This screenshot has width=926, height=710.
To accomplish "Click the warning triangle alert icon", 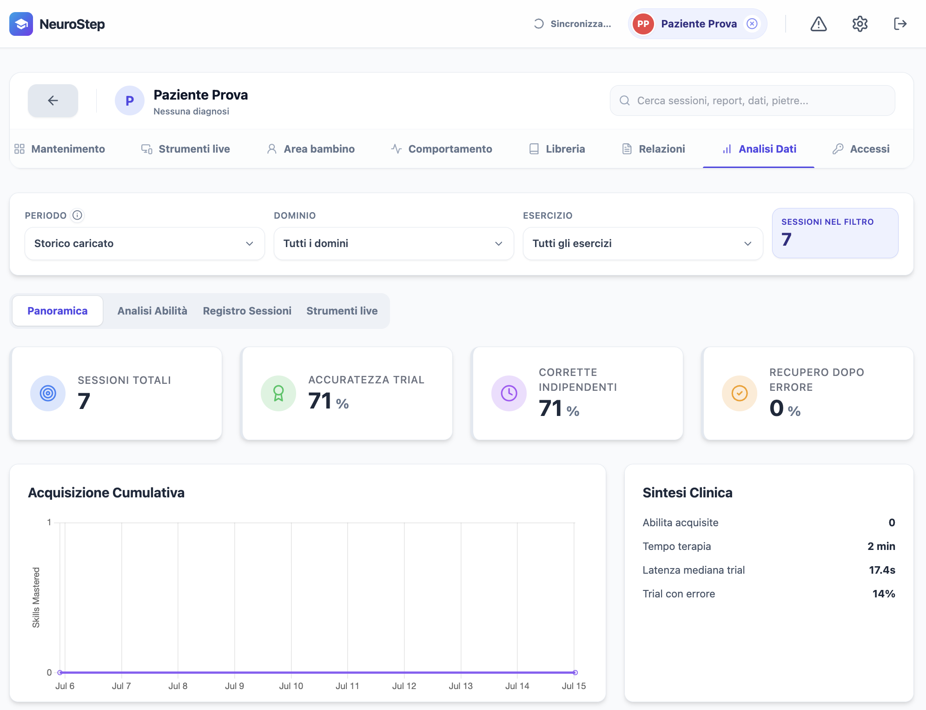I will pyautogui.click(x=818, y=24).
